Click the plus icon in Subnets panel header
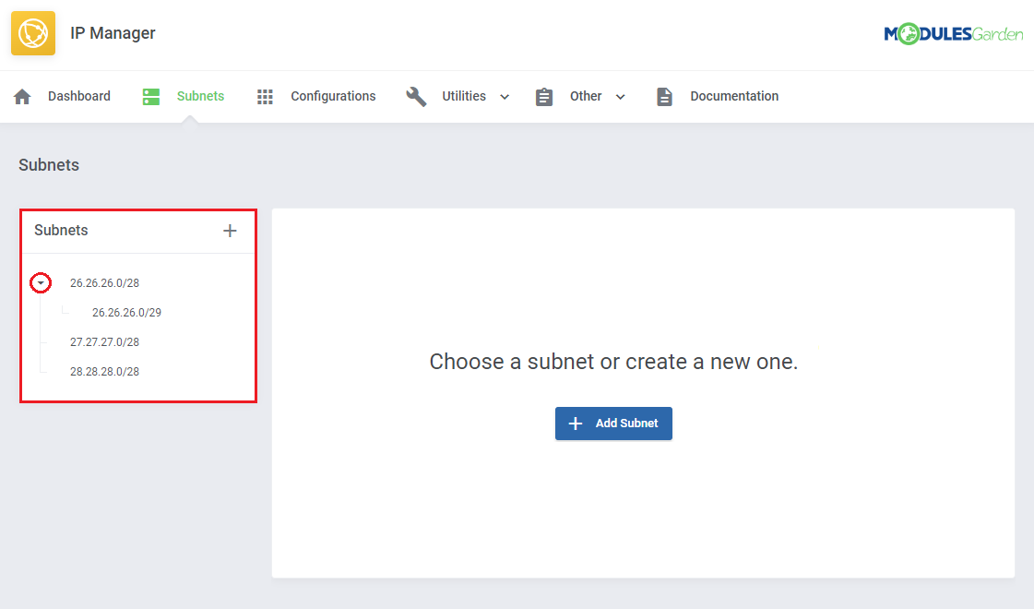 (230, 231)
